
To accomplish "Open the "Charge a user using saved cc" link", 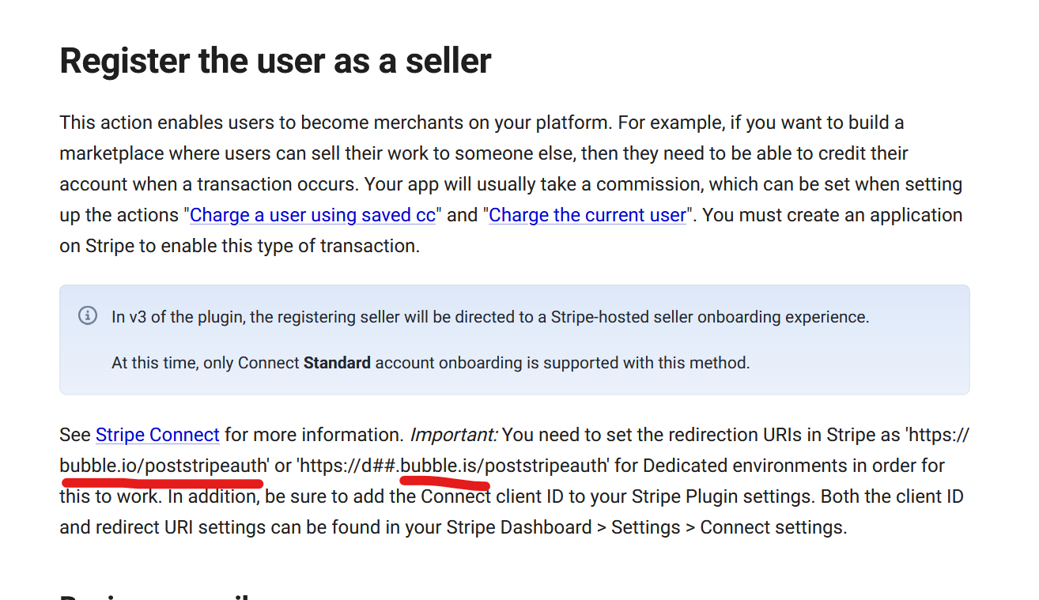I will [313, 215].
